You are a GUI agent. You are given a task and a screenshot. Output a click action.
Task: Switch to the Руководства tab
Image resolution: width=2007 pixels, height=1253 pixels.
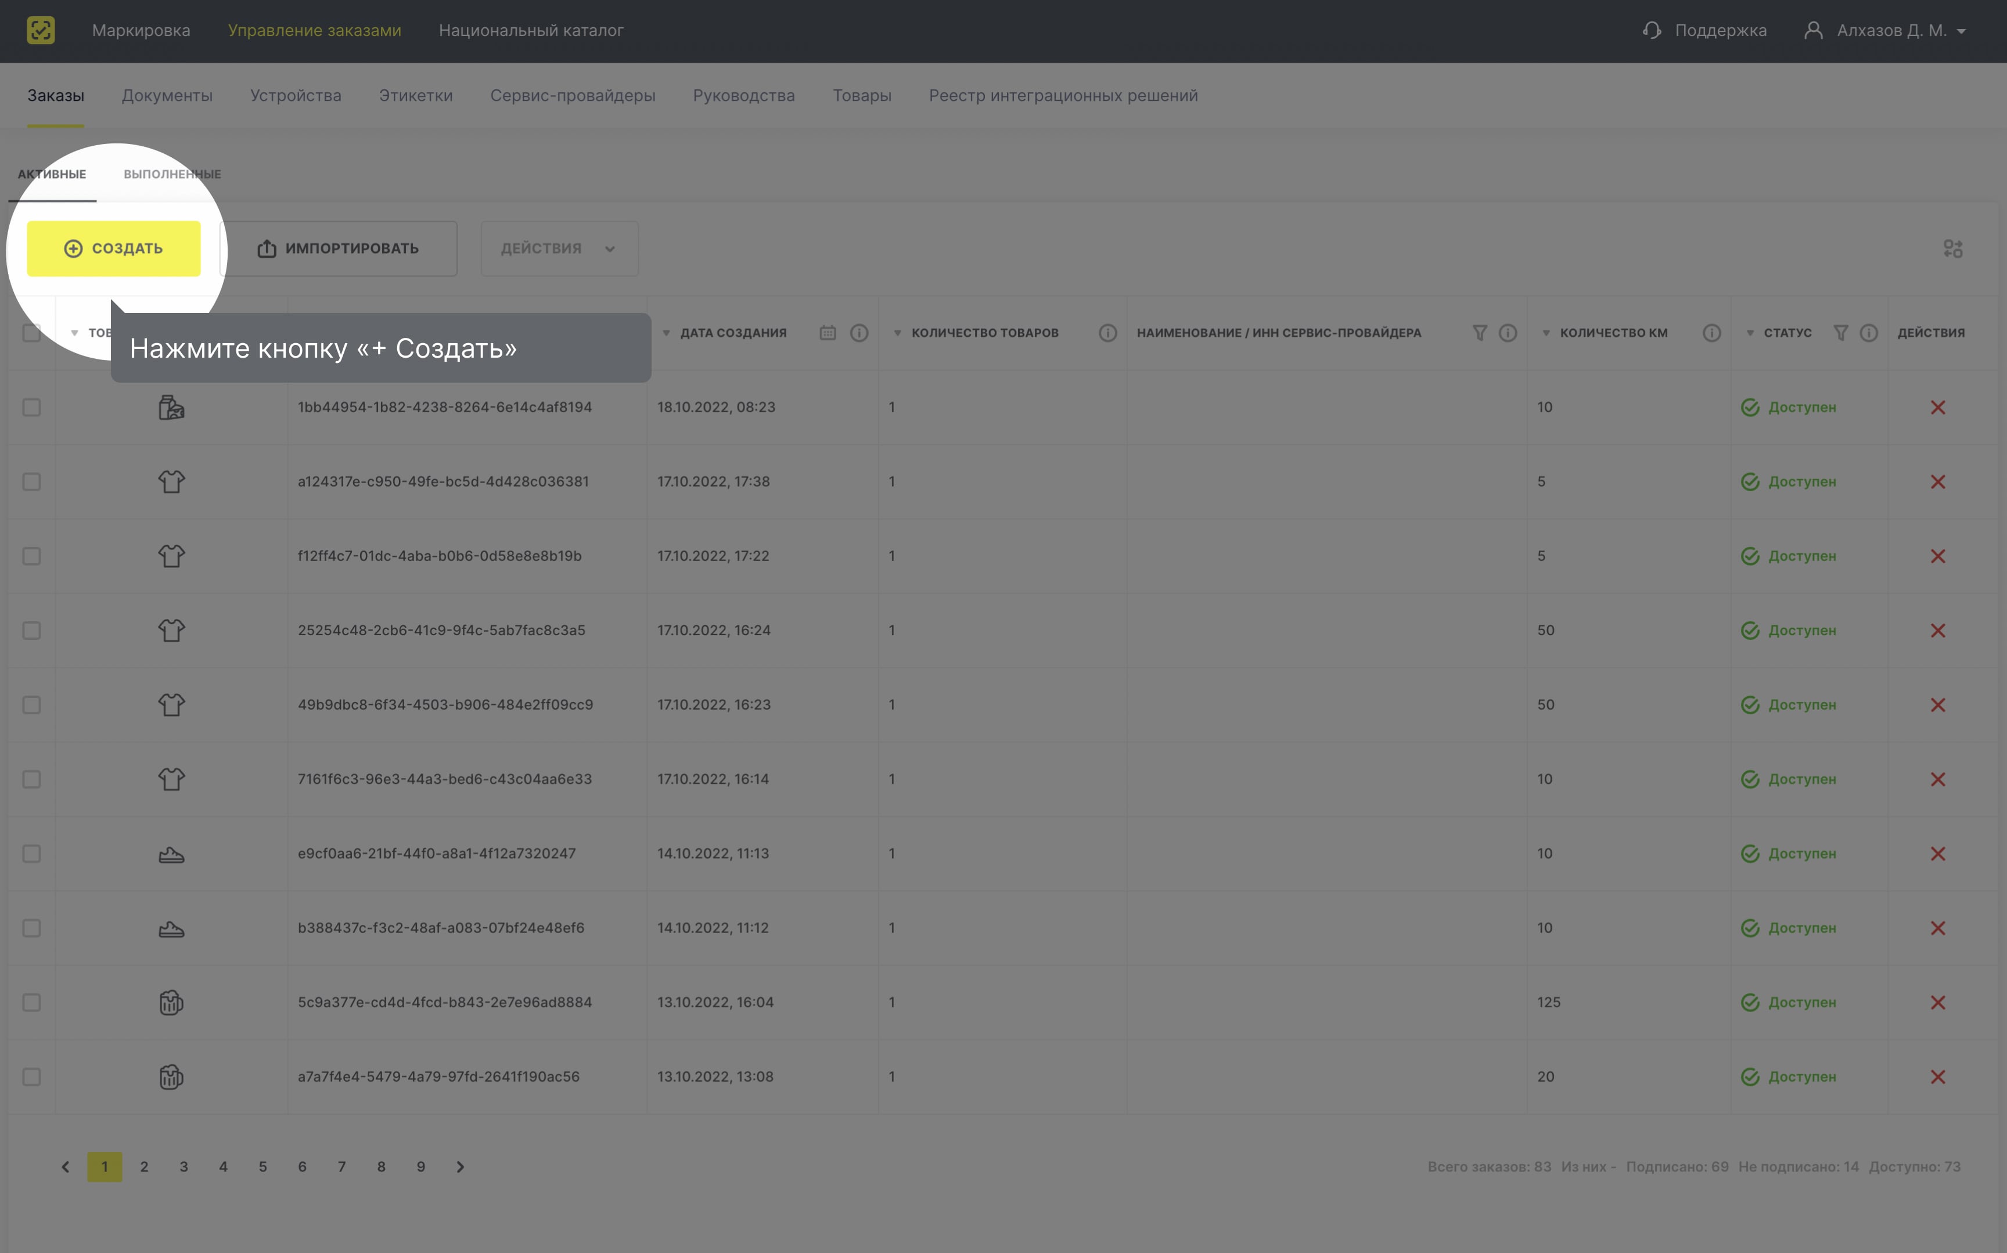click(x=744, y=95)
